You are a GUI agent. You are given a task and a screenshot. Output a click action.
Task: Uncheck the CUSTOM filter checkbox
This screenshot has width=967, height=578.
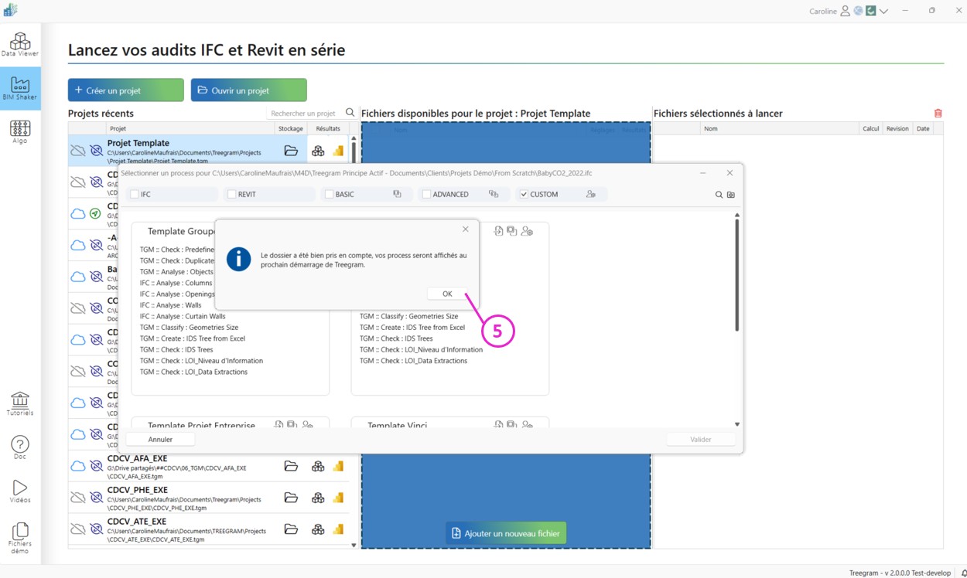click(524, 195)
